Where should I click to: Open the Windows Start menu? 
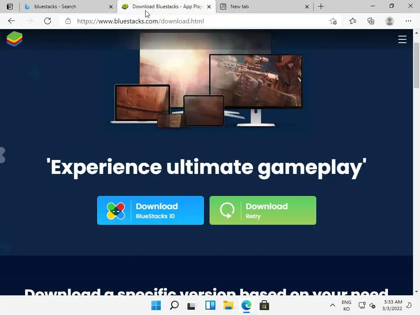(x=156, y=305)
